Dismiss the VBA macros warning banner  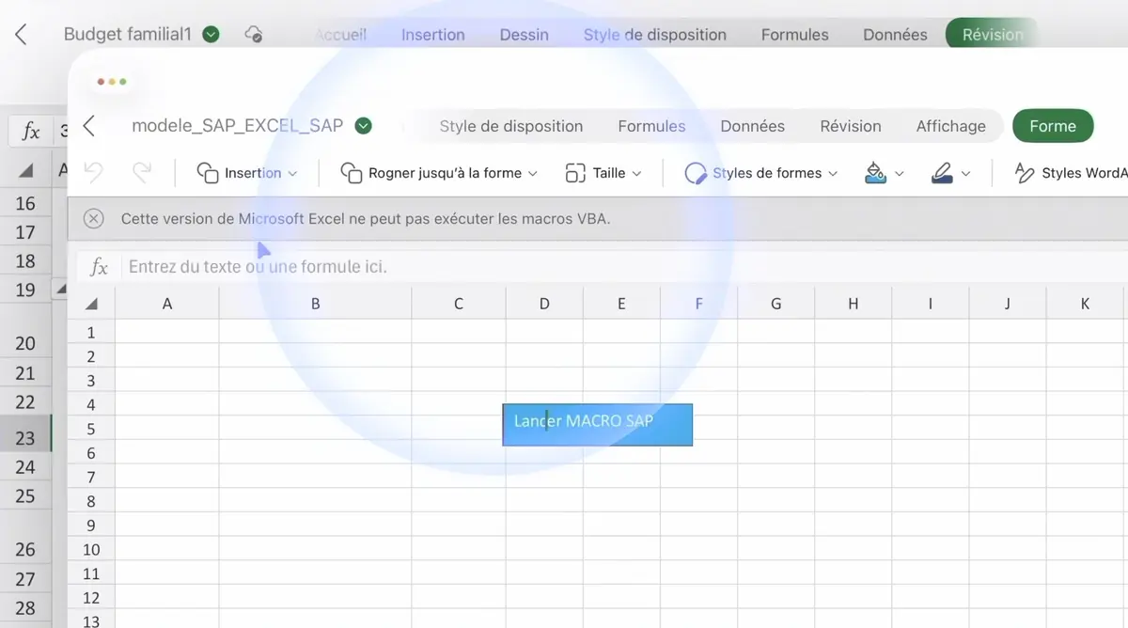[93, 219]
